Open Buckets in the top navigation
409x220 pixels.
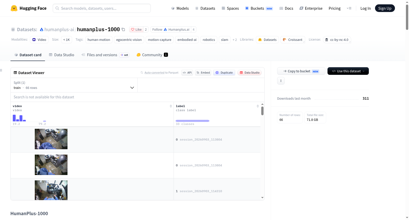point(259,8)
